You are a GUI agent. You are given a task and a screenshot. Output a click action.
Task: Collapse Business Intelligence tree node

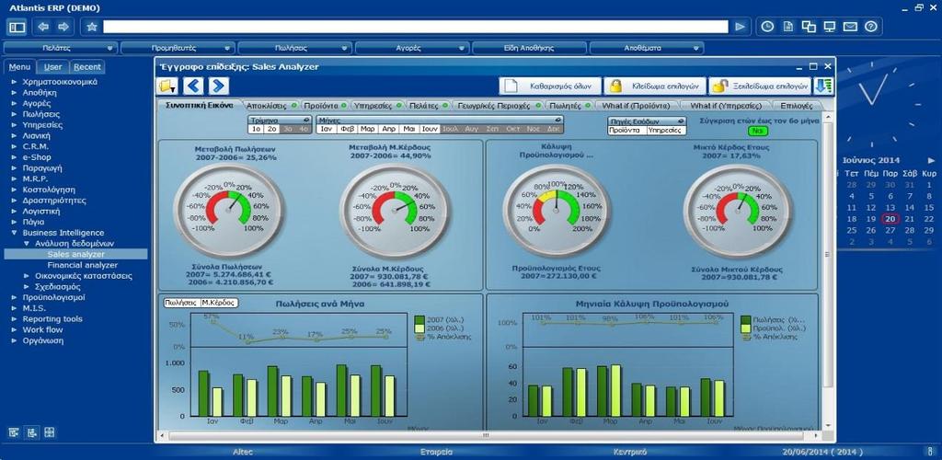pos(15,233)
